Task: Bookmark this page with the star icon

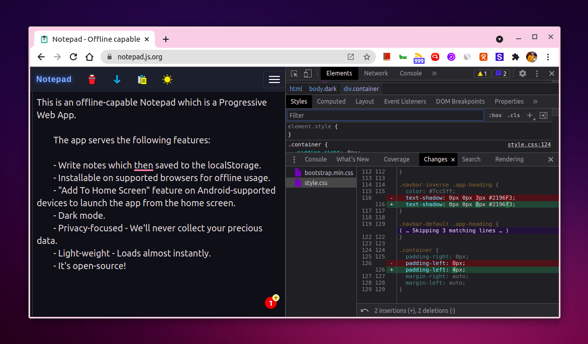Action: (367, 57)
